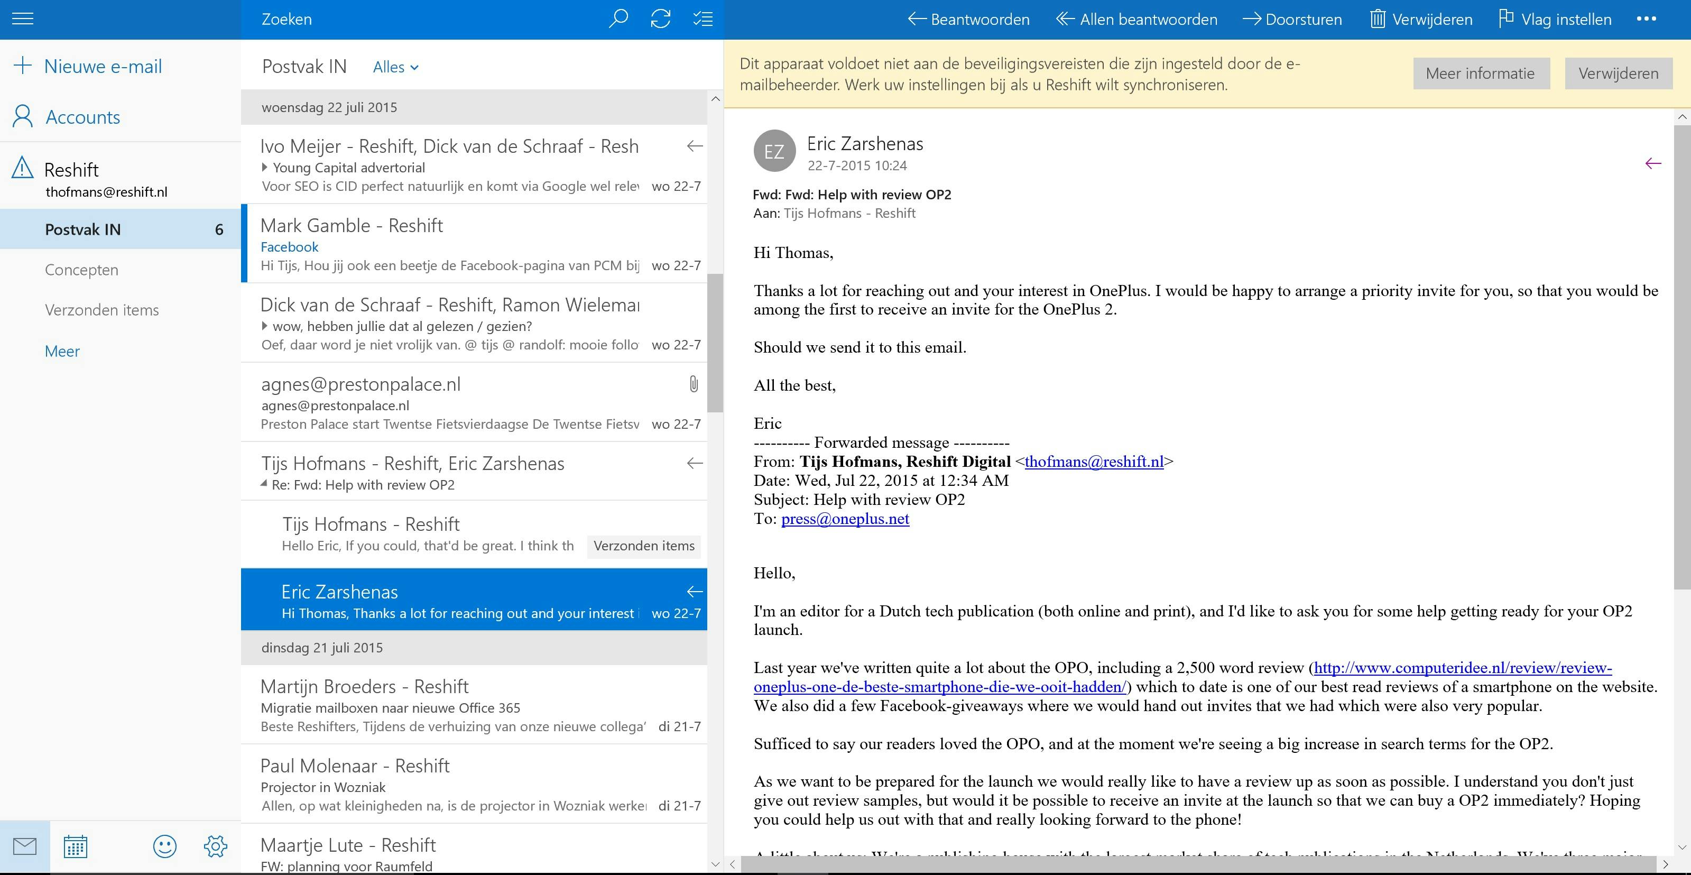
Task: Compose with Nieuwe e-mail
Action: [87, 66]
